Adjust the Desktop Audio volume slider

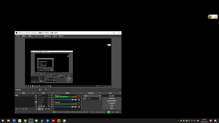point(64,107)
